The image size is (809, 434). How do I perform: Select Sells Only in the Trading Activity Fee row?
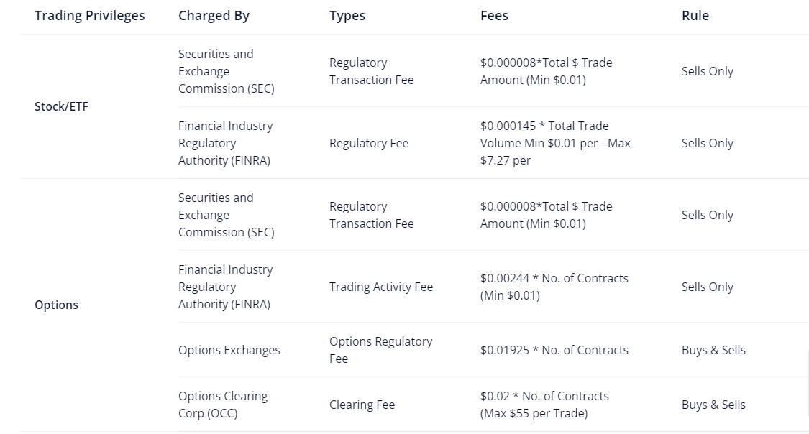pyautogui.click(x=708, y=287)
